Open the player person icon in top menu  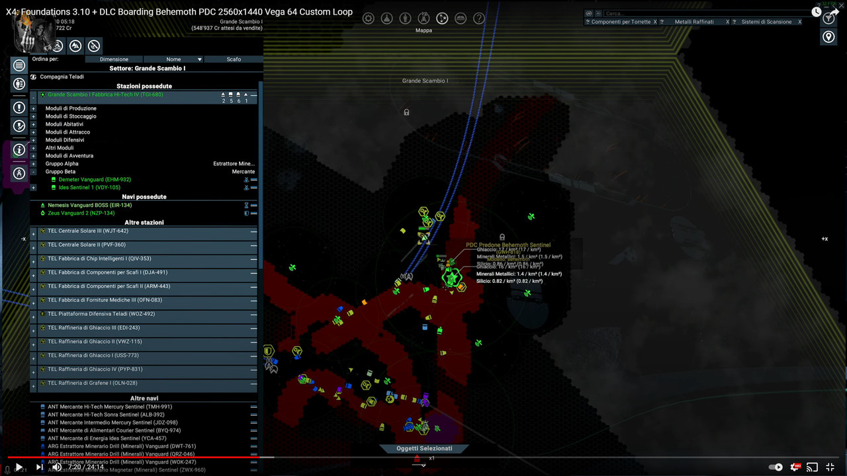pos(406,19)
